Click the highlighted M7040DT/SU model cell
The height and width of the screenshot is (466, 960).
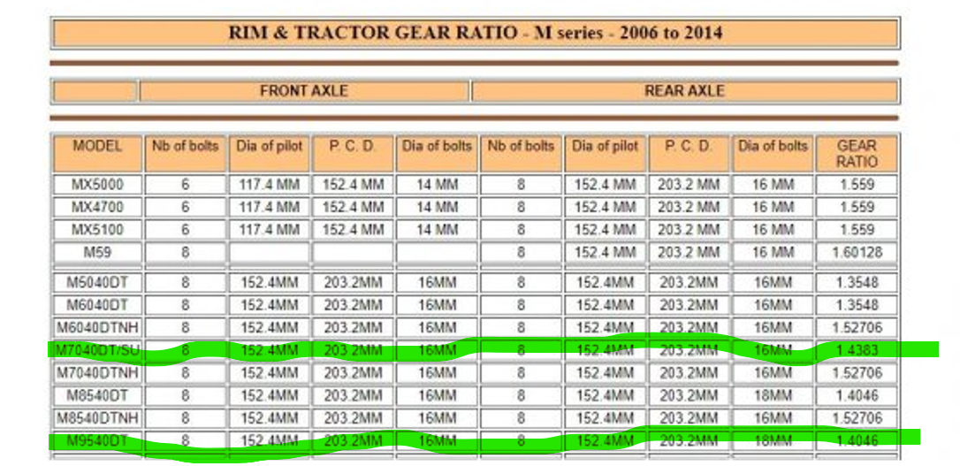click(x=95, y=350)
